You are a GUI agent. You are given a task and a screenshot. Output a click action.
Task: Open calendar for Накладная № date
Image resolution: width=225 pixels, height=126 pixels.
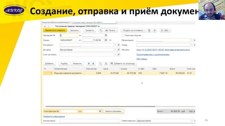[x=106, y=35]
